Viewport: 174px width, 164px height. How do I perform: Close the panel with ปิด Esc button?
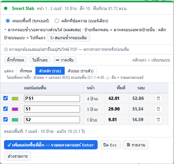coord(110,145)
